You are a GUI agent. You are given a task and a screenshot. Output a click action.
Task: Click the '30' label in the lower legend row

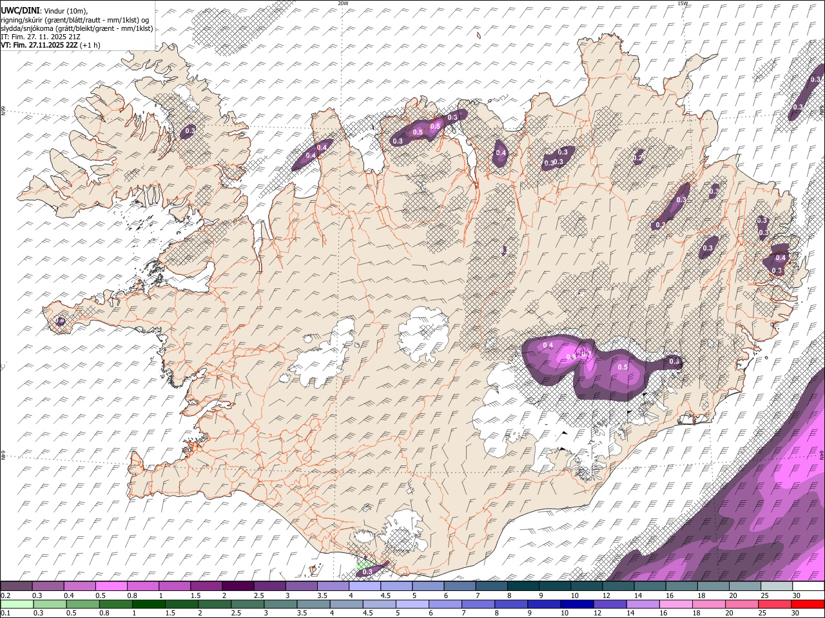coord(795,613)
